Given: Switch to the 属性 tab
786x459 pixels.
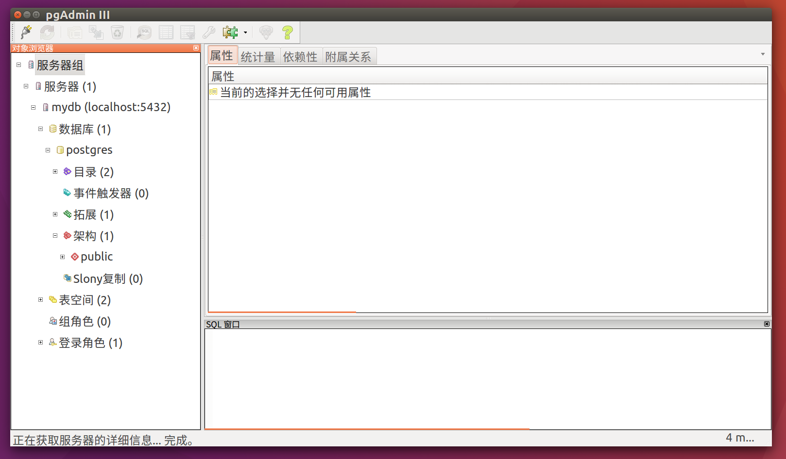Looking at the screenshot, I should pos(222,56).
